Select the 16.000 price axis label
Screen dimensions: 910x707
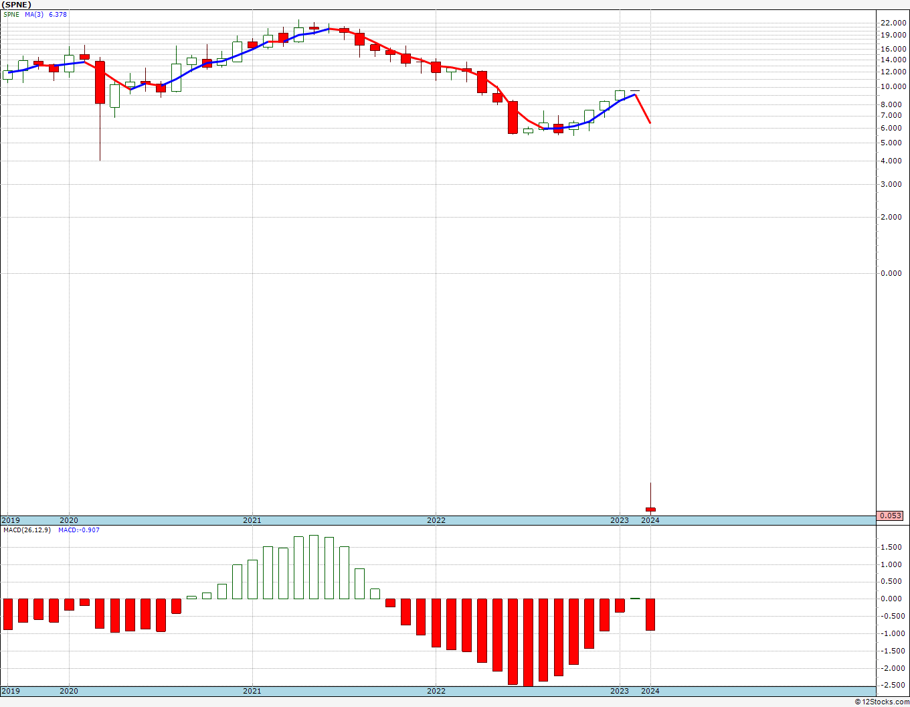click(x=894, y=49)
